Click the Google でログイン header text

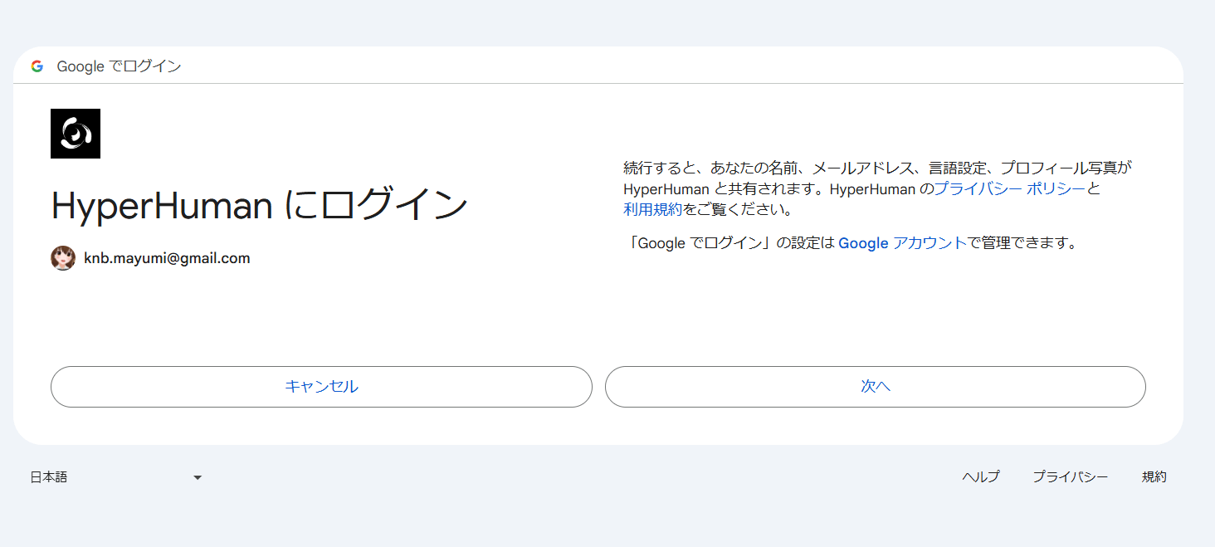119,66
